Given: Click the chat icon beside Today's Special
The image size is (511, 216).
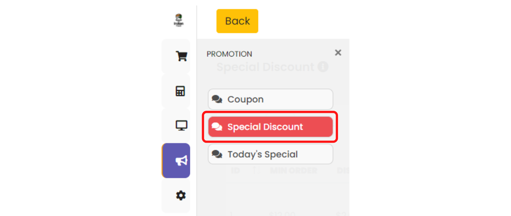Looking at the screenshot, I should 217,154.
